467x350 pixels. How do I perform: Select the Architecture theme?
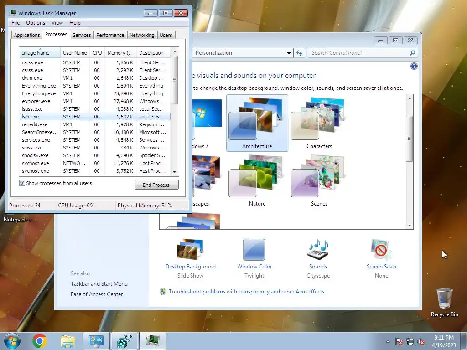[x=257, y=123]
